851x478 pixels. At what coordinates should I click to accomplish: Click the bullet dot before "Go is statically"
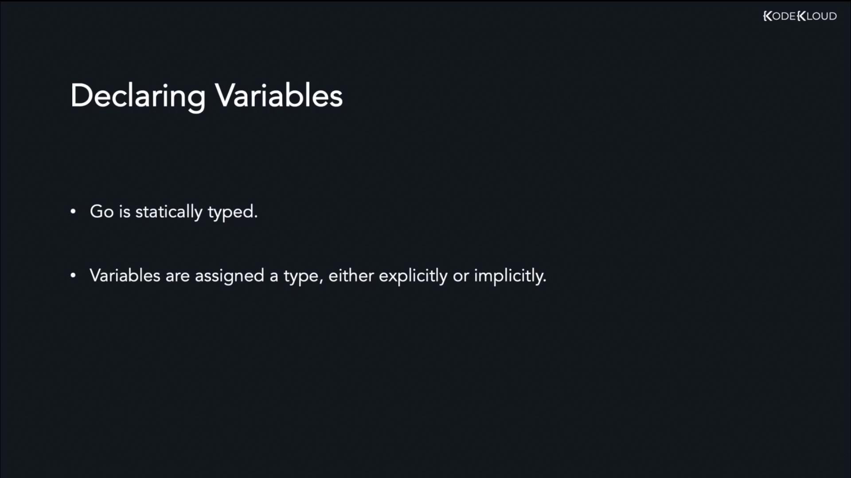coord(73,212)
